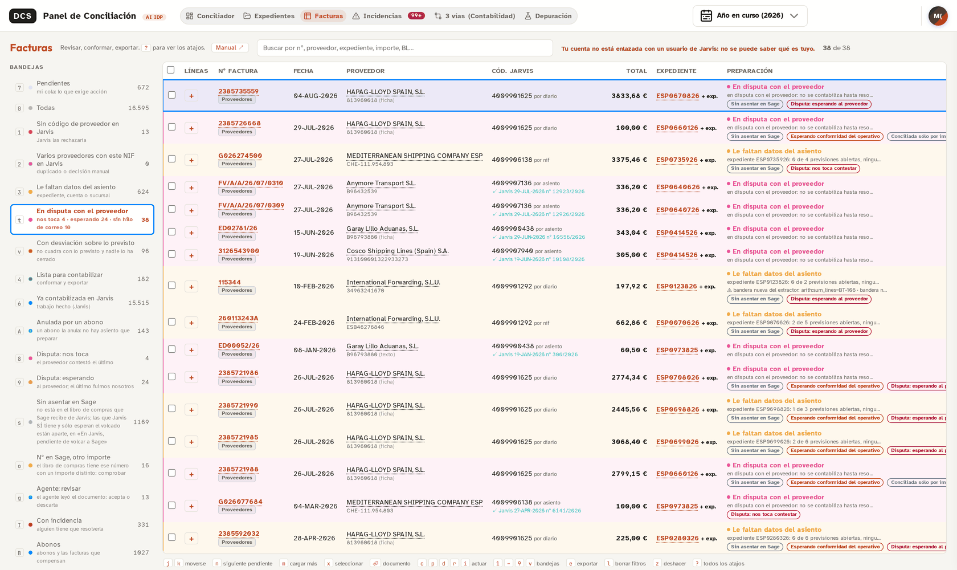The image size is (957, 570).
Task: Click the calendar icon in year selector
Action: (706, 16)
